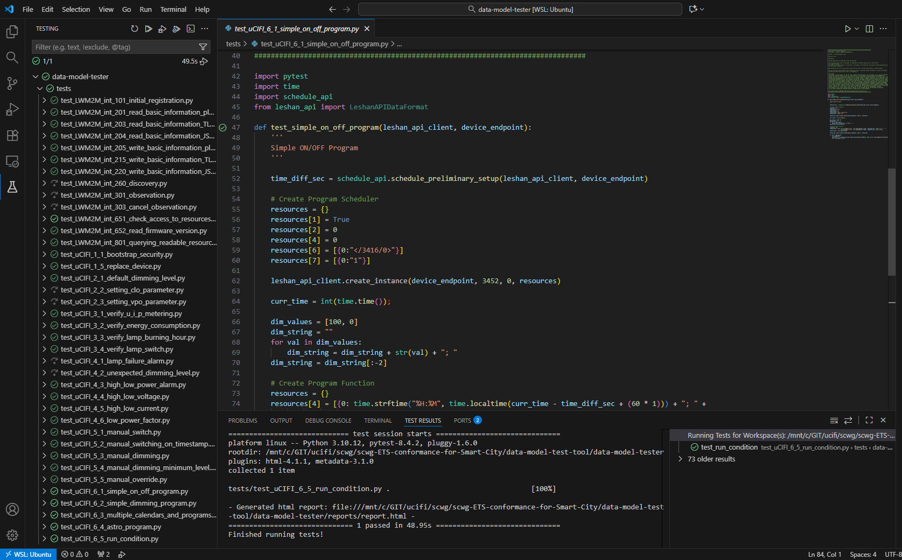
Task: Refresh tests in Testing panel
Action: tap(135, 29)
